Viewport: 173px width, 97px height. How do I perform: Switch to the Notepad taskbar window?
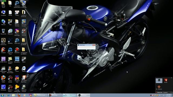pyautogui.click(x=69, y=95)
